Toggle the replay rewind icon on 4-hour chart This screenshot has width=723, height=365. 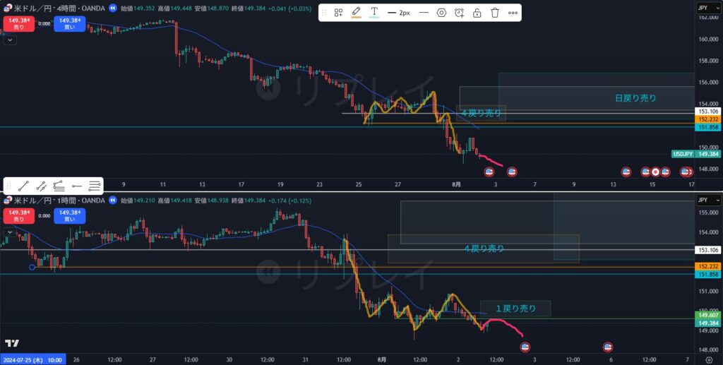(x=114, y=8)
